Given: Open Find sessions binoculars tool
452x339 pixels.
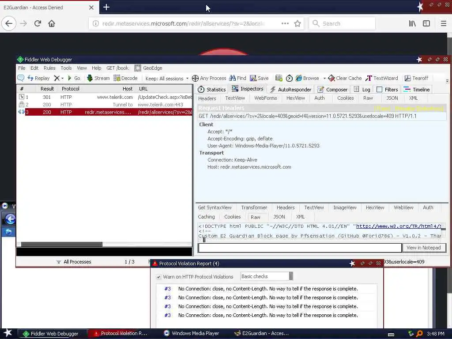Looking at the screenshot, I should 238,78.
